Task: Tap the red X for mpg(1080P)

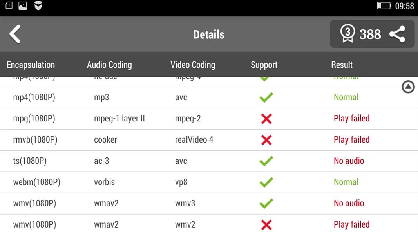Action: (266, 119)
